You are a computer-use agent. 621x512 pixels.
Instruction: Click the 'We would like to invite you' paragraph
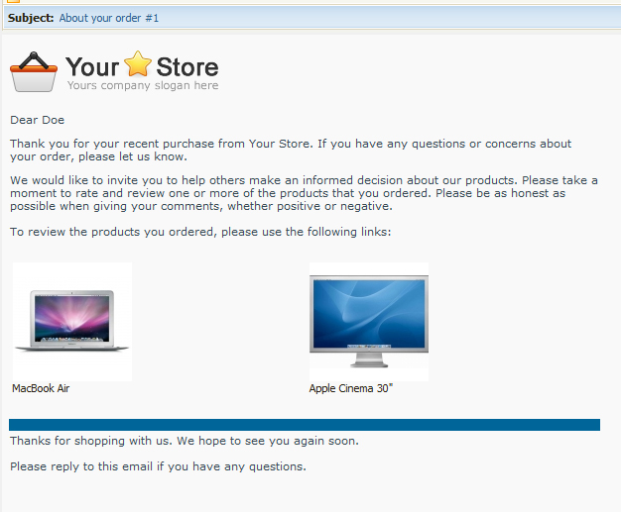304,193
